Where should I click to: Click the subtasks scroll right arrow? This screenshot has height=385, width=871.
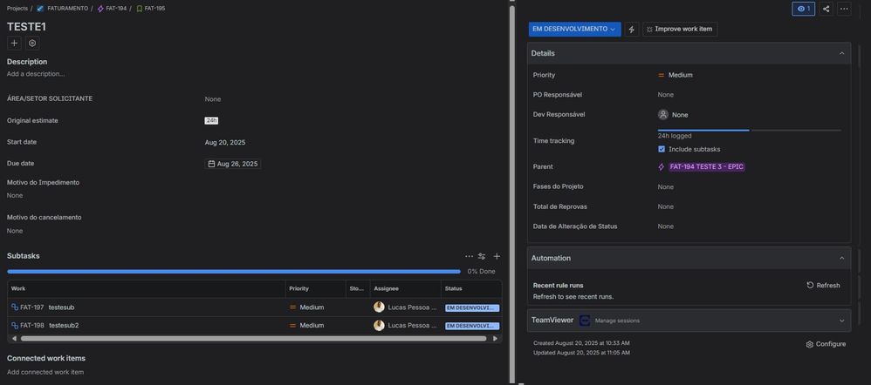pos(496,339)
